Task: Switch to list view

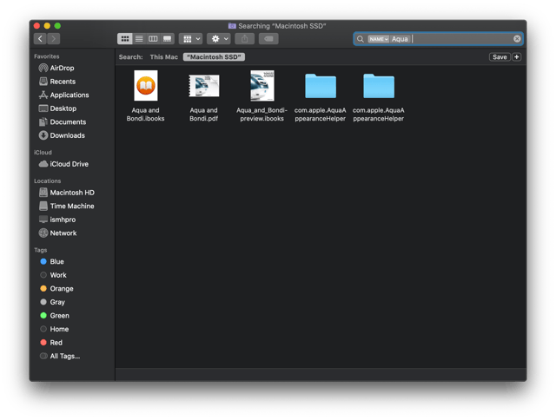Action: (x=139, y=38)
